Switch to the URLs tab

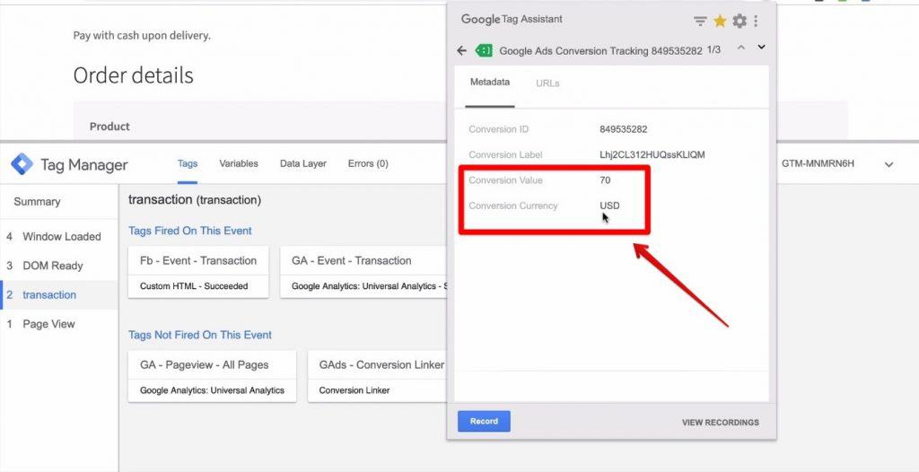tap(547, 83)
